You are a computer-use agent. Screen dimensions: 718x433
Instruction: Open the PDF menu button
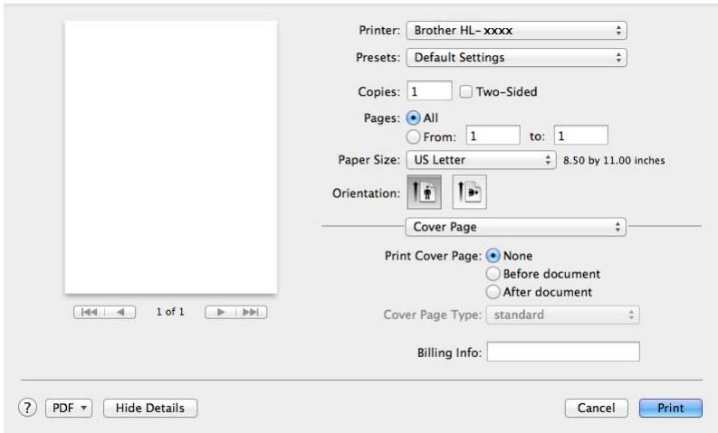[x=69, y=408]
